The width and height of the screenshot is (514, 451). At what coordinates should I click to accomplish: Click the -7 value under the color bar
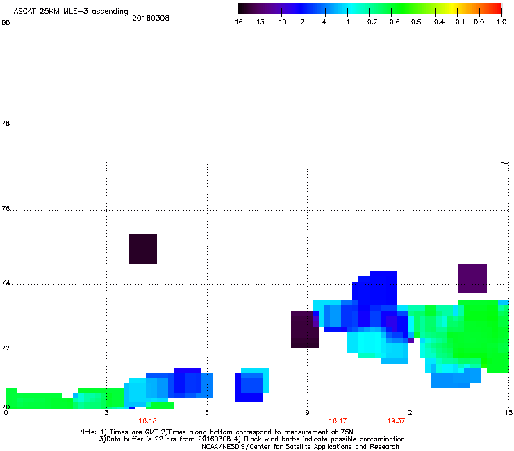[x=300, y=22]
